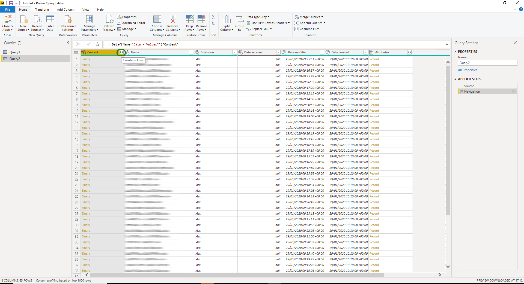
Task: Click Use First Row as Headers
Action: (x=268, y=23)
